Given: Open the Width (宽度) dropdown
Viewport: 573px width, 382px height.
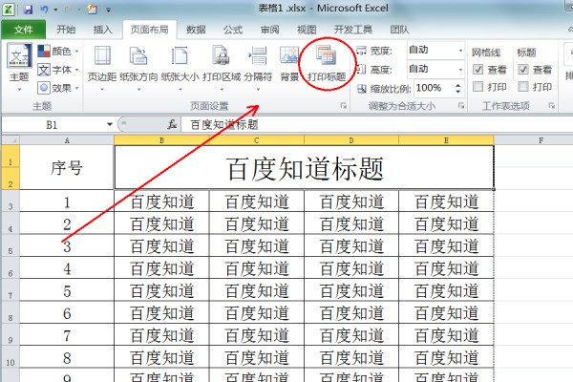Looking at the screenshot, I should 460,50.
